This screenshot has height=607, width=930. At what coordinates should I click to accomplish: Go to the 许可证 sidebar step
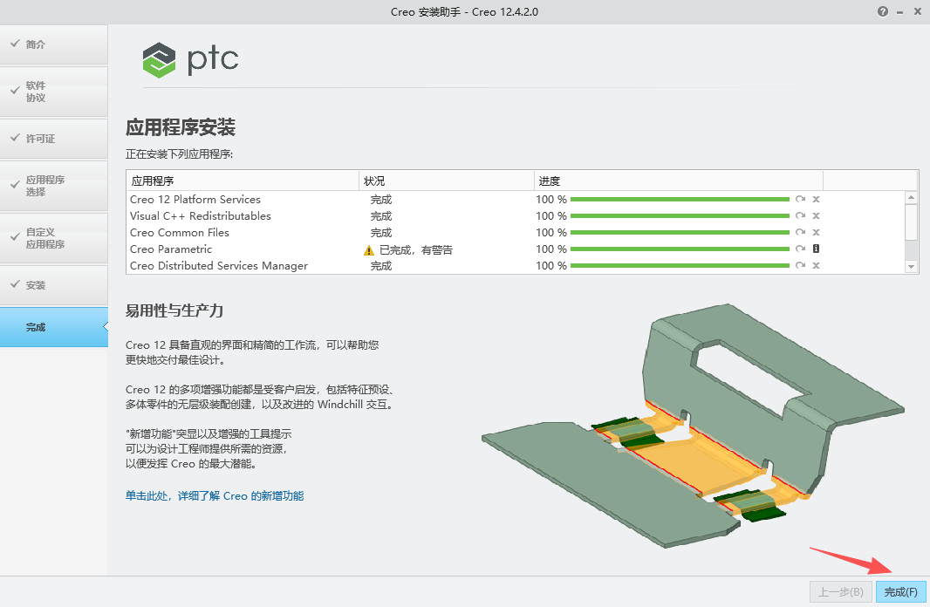(x=53, y=139)
